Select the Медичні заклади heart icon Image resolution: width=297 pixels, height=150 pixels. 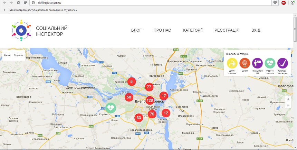point(270,63)
